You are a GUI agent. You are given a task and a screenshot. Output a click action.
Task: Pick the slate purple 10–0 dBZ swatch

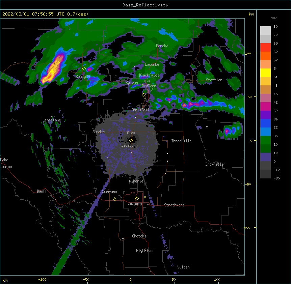tap(265, 157)
